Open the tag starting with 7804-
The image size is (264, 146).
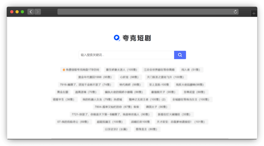[117, 107]
